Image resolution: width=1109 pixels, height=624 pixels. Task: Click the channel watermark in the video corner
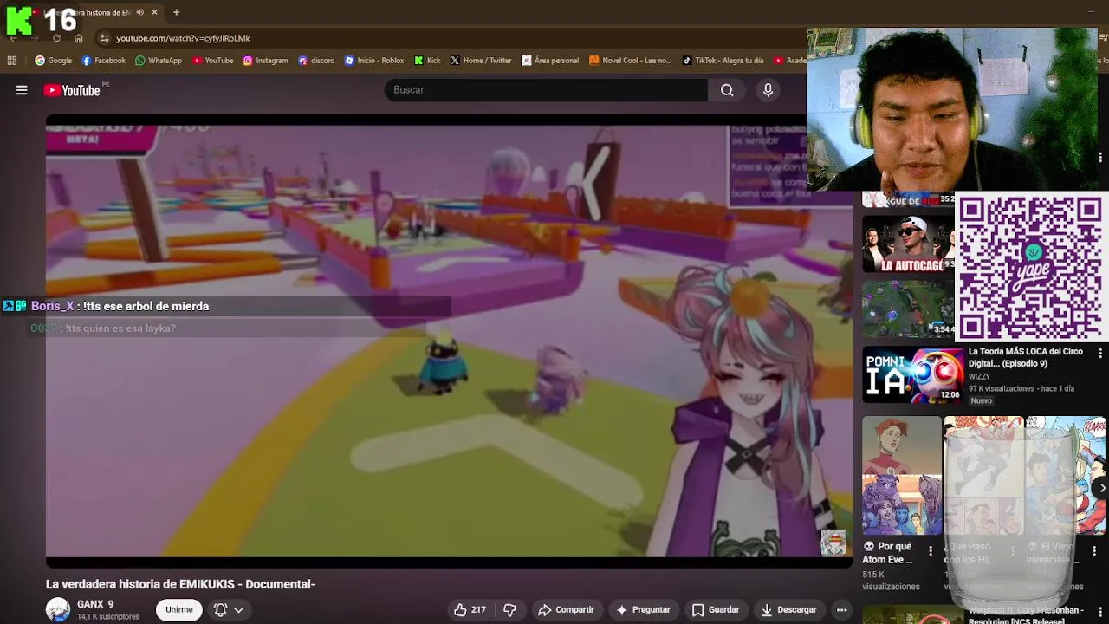click(x=833, y=543)
